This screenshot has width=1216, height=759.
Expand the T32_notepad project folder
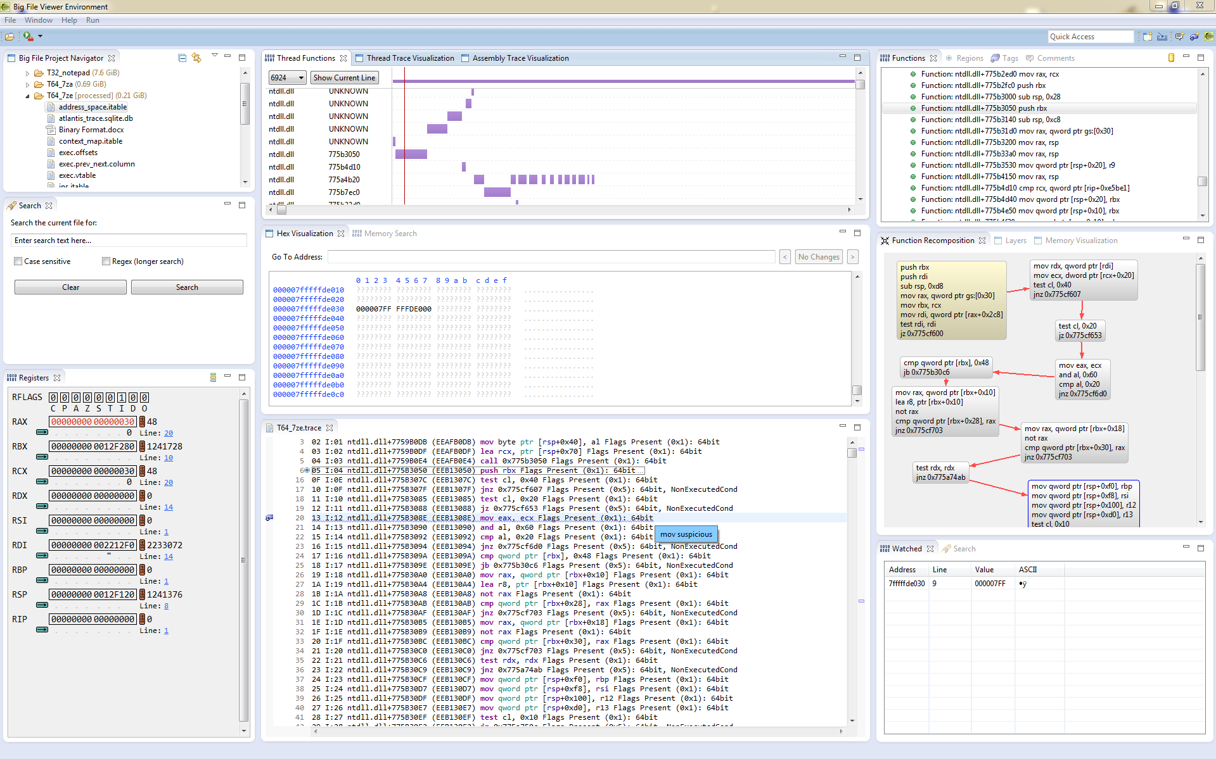coord(27,73)
